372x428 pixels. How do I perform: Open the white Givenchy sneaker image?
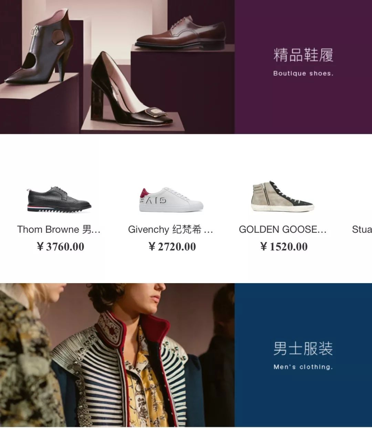tap(171, 200)
